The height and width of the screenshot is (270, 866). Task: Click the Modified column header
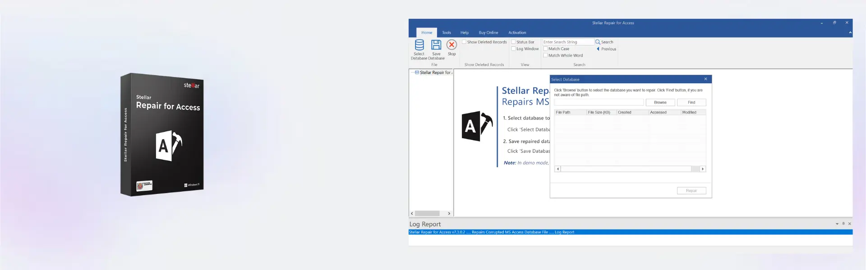693,112
